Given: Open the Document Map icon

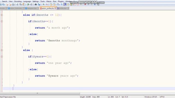Looking at the screenshot, I should click(71, 4).
